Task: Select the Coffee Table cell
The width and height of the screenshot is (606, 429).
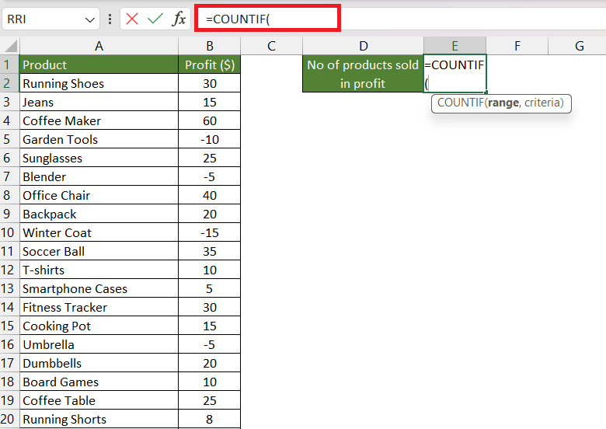Action: [99, 400]
